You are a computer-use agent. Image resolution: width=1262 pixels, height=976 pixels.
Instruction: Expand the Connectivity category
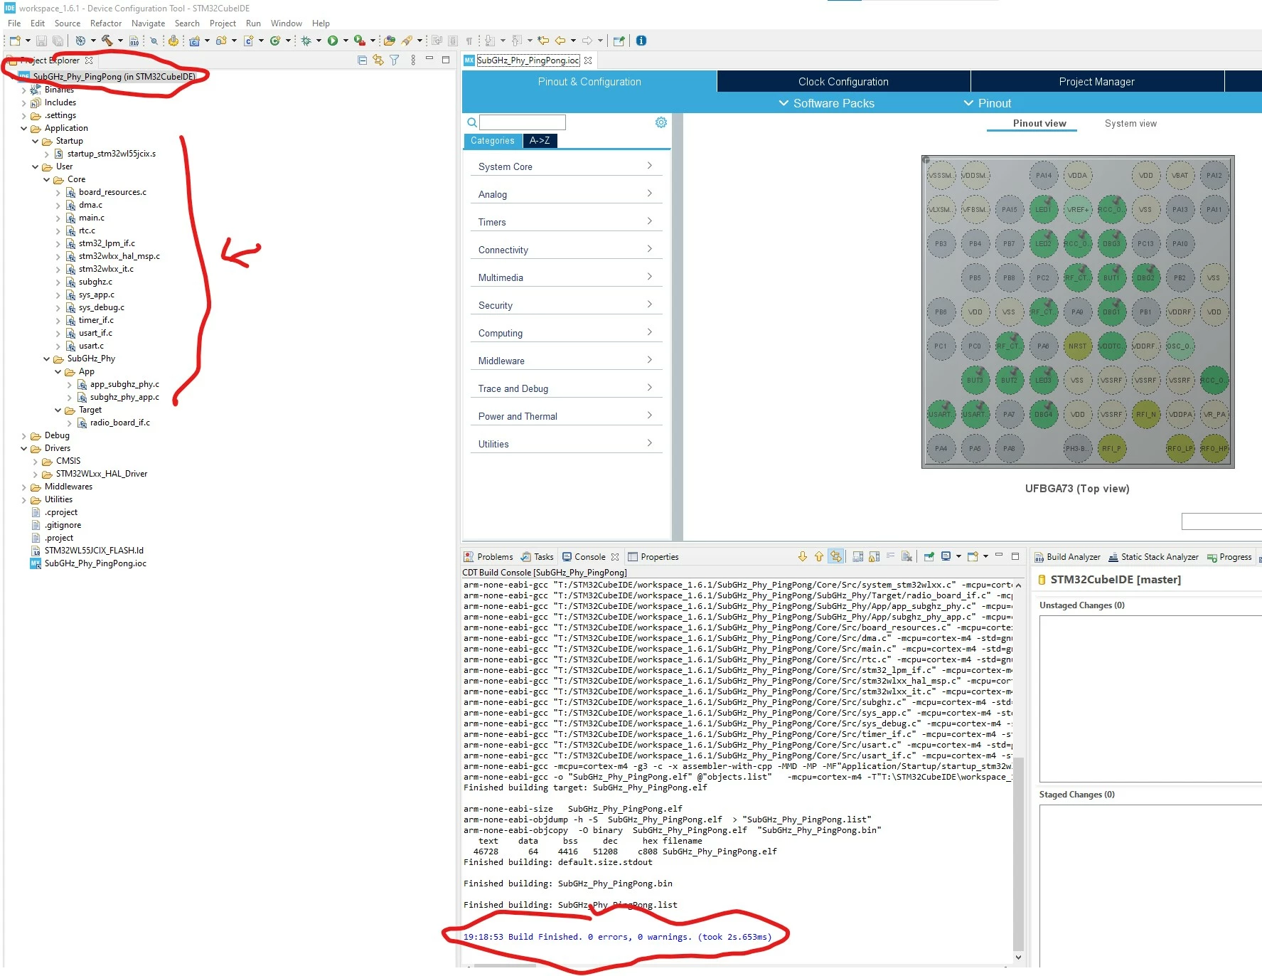click(x=566, y=250)
